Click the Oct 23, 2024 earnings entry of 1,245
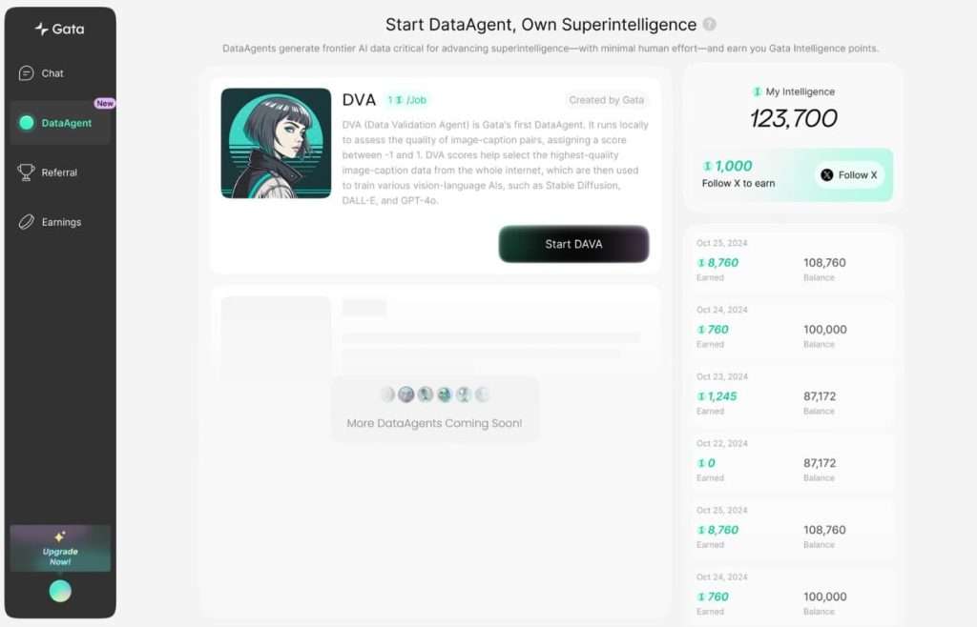Viewport: 977px width, 627px height. tap(791, 394)
